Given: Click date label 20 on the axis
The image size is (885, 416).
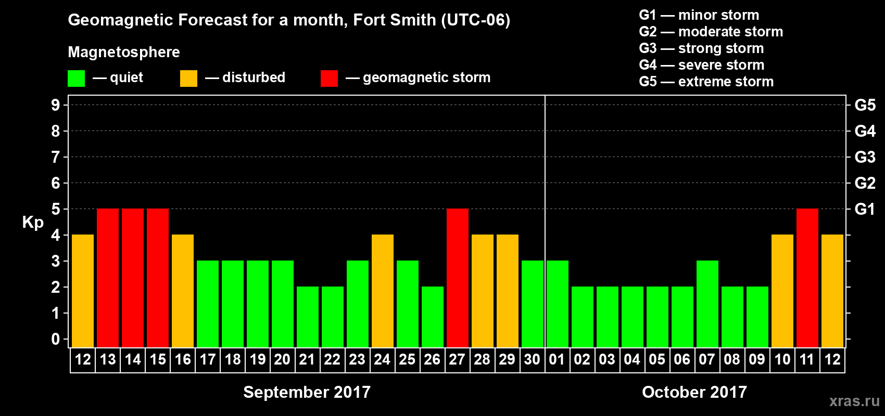Looking at the screenshot, I should [x=282, y=359].
